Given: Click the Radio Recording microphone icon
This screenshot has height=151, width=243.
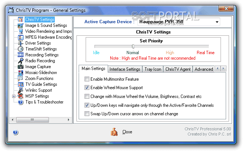Looking at the screenshot, I should click(x=21, y=61).
